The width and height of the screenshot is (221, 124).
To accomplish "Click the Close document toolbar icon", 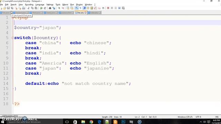I will (x=16, y=8).
